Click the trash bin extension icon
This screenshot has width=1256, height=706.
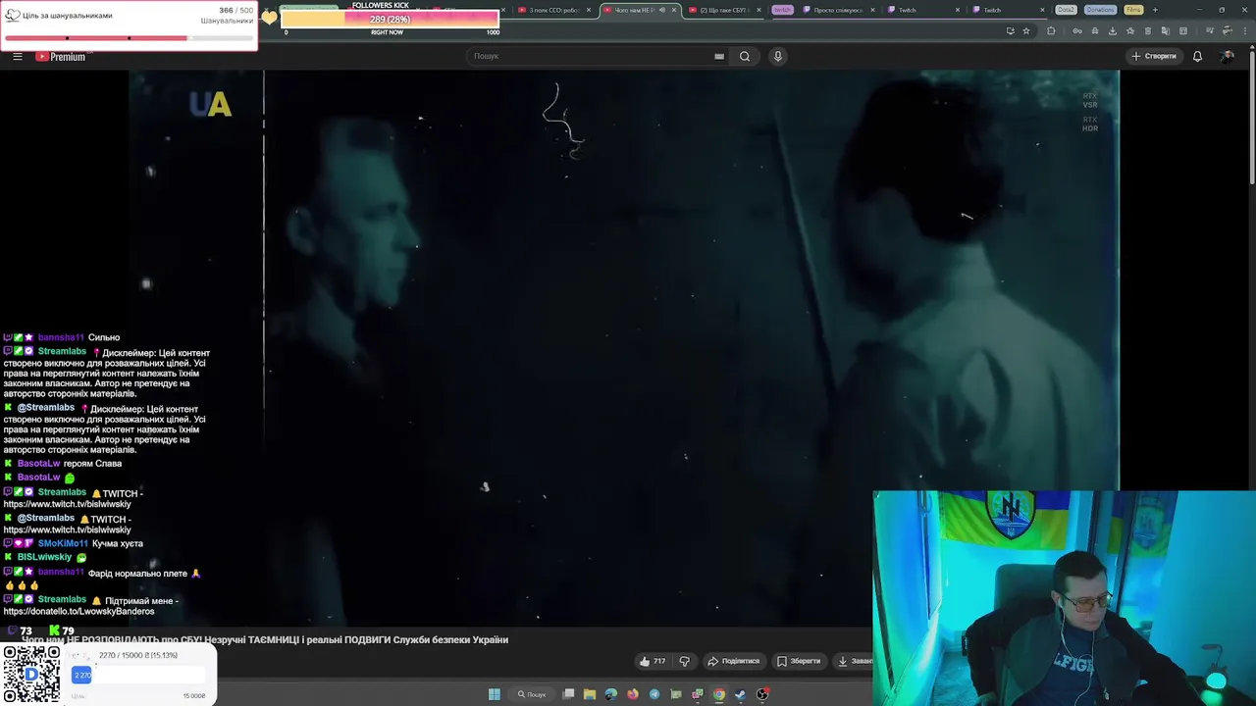pyautogui.click(x=1148, y=30)
